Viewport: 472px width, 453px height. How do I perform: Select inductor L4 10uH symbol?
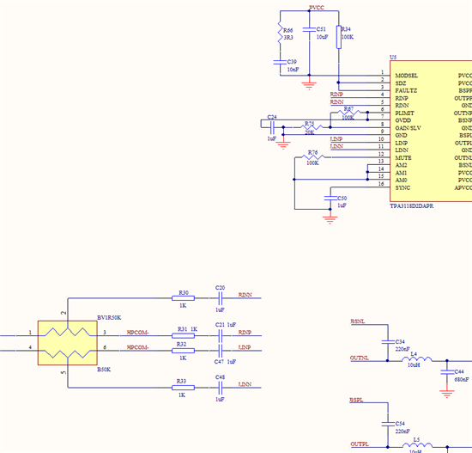coord(417,359)
